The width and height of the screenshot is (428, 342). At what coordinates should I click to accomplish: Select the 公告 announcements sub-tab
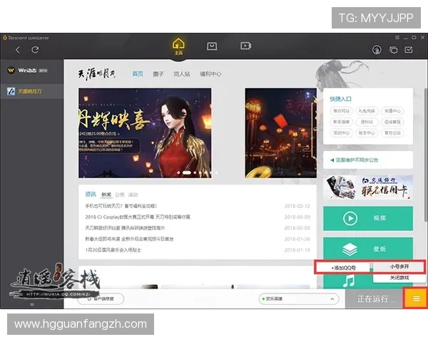(120, 195)
